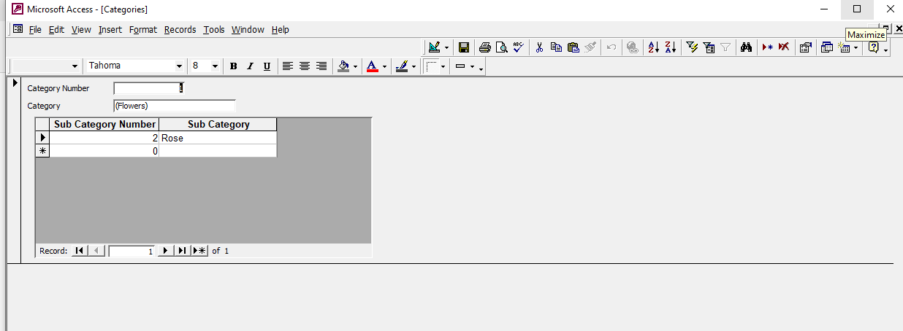Sort records ascending A to Z
The image size is (903, 331).
pos(654,47)
